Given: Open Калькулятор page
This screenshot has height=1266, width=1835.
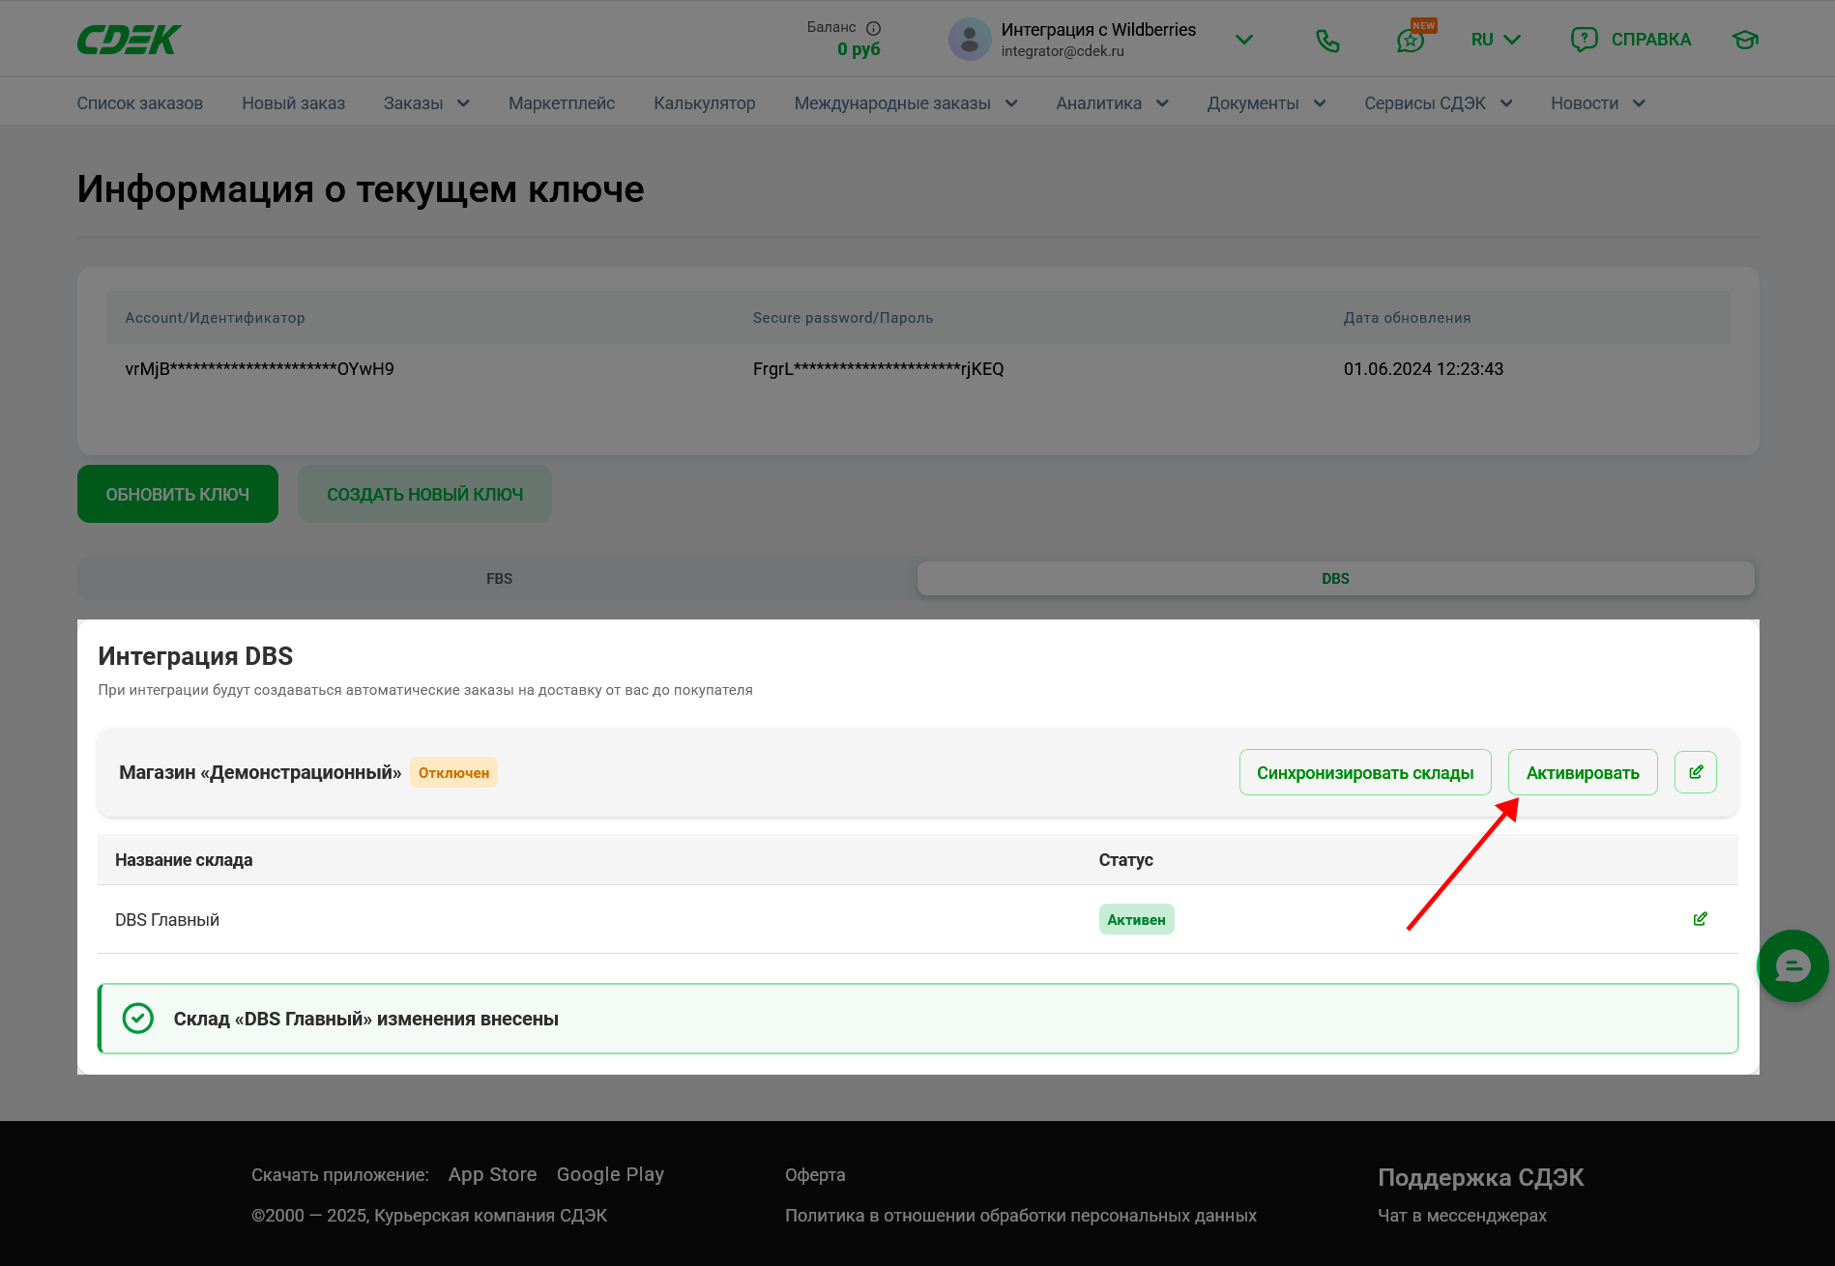Looking at the screenshot, I should click(705, 103).
